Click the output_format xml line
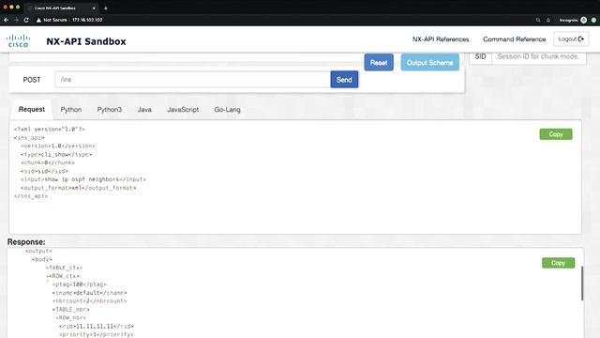 tap(78, 188)
